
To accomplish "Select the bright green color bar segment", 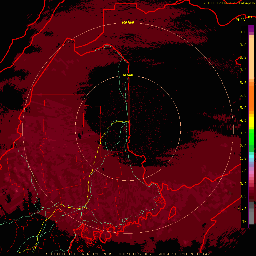I will coord(251,137).
